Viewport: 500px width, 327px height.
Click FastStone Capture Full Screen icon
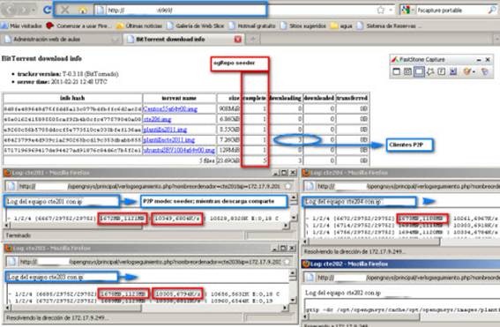[442, 71]
